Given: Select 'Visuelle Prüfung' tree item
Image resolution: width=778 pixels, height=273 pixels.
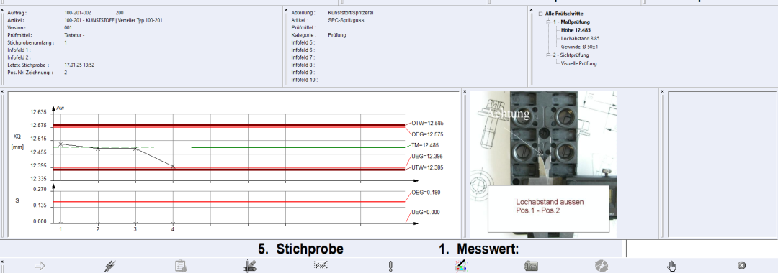Looking at the screenshot, I should [578, 63].
